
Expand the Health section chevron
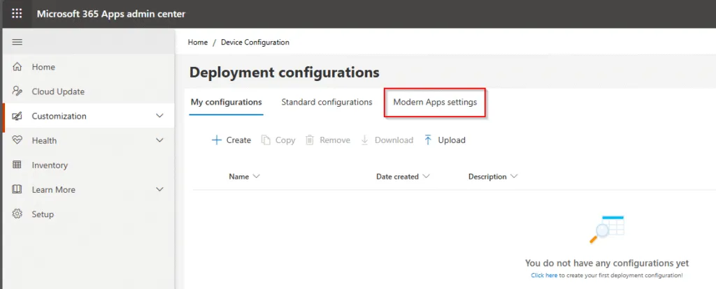tap(160, 140)
